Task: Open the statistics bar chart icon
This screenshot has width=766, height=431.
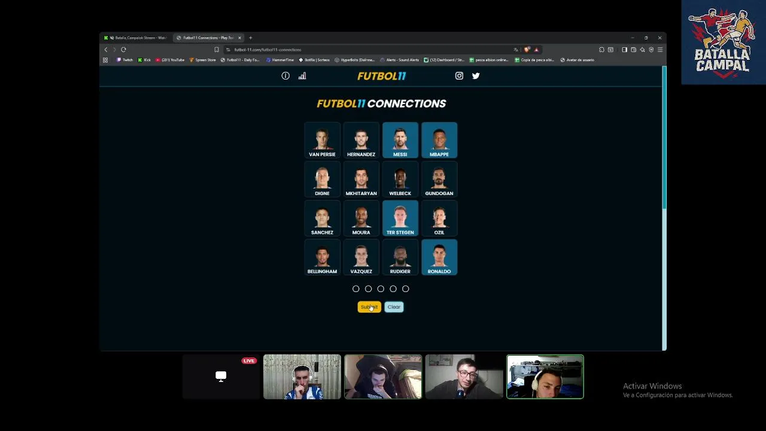Action: (x=302, y=76)
